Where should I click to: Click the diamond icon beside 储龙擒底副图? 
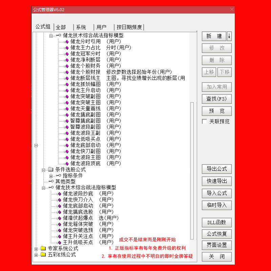(67, 115)
